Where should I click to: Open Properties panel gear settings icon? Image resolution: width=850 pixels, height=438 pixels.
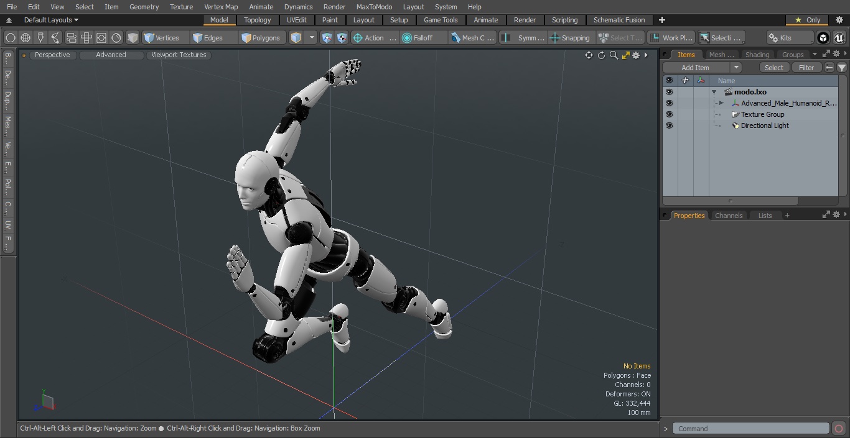pos(836,214)
